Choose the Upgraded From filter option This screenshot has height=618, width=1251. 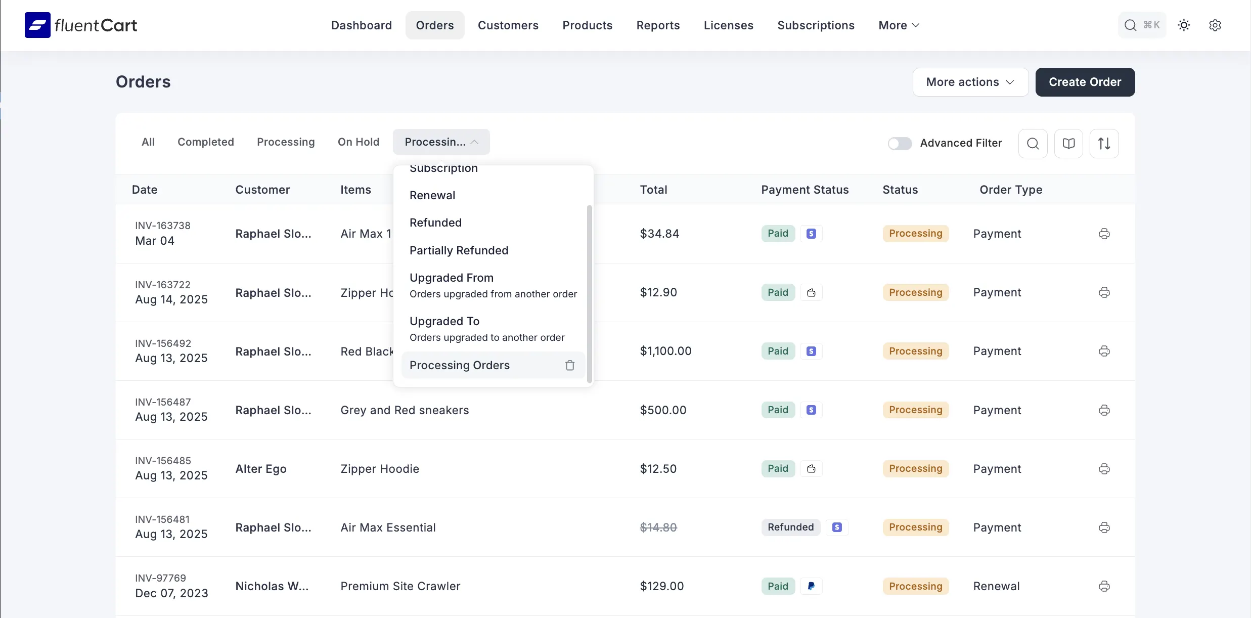tap(451, 278)
